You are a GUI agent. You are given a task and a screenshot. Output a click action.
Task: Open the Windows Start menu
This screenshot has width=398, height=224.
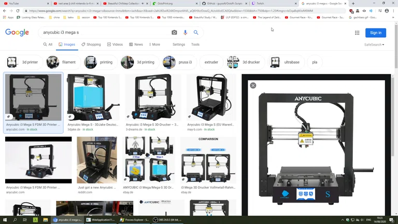(5, 220)
